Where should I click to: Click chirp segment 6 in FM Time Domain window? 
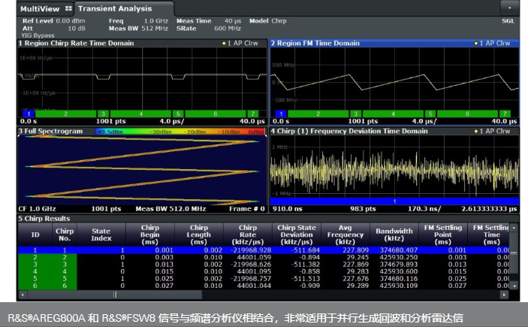tap(467, 114)
